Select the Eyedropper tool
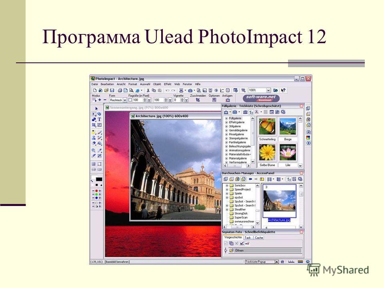The width and height of the screenshot is (384, 288). tap(100, 150)
